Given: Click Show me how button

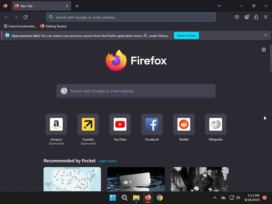Looking at the screenshot, I should point(186,36).
